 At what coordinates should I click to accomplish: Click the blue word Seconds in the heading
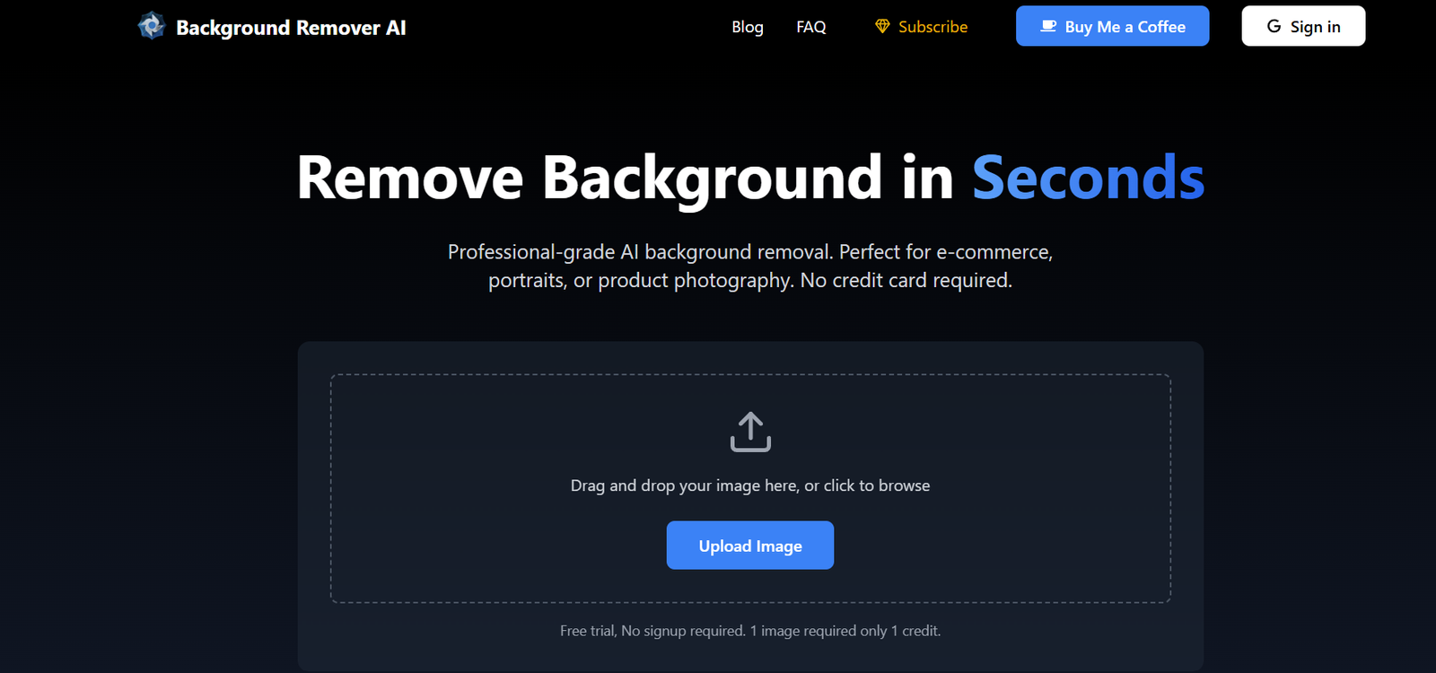[x=1088, y=178]
